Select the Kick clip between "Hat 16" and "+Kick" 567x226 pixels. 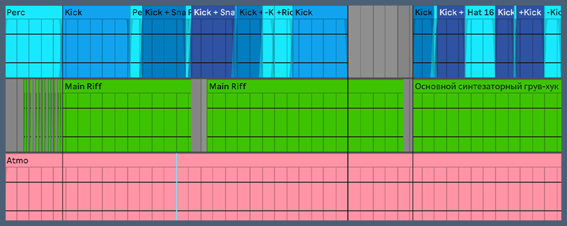tap(505, 41)
